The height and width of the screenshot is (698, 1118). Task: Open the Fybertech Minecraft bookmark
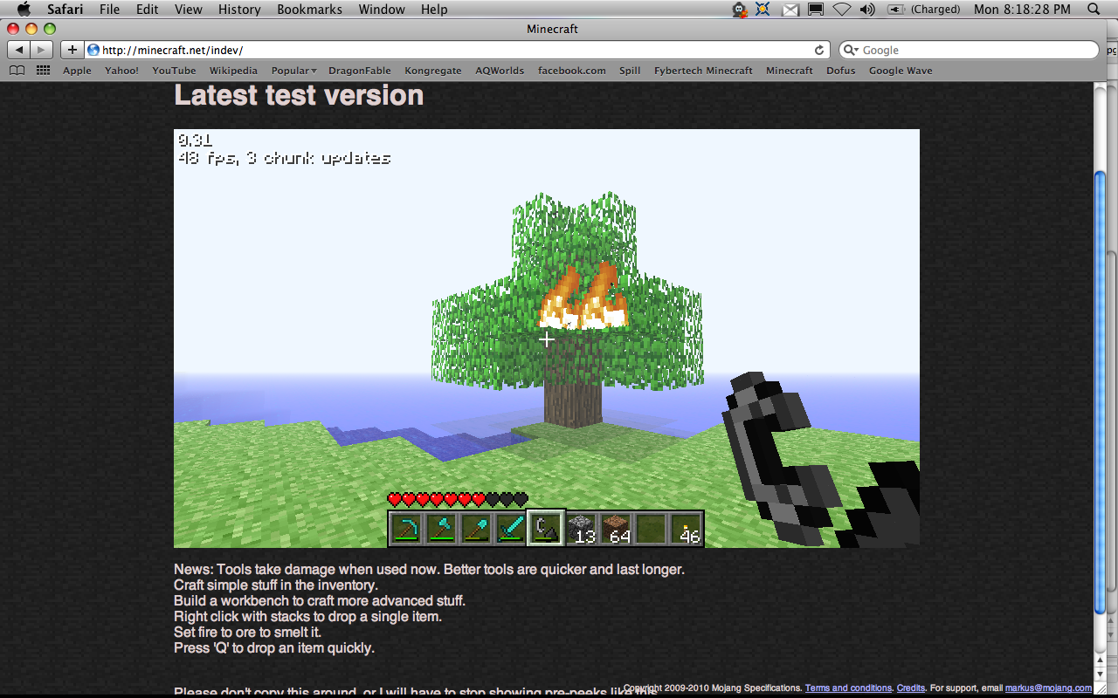click(x=703, y=71)
